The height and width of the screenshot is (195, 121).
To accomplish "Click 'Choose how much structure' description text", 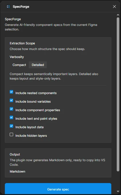I will (47, 49).
